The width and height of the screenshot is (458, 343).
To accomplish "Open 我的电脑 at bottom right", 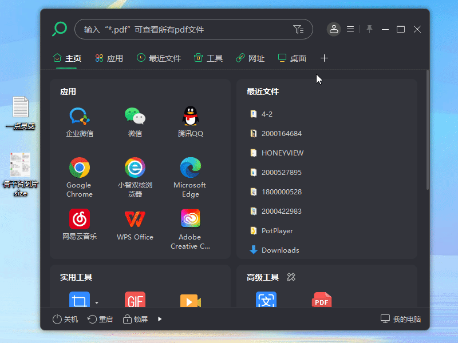I will tap(401, 319).
